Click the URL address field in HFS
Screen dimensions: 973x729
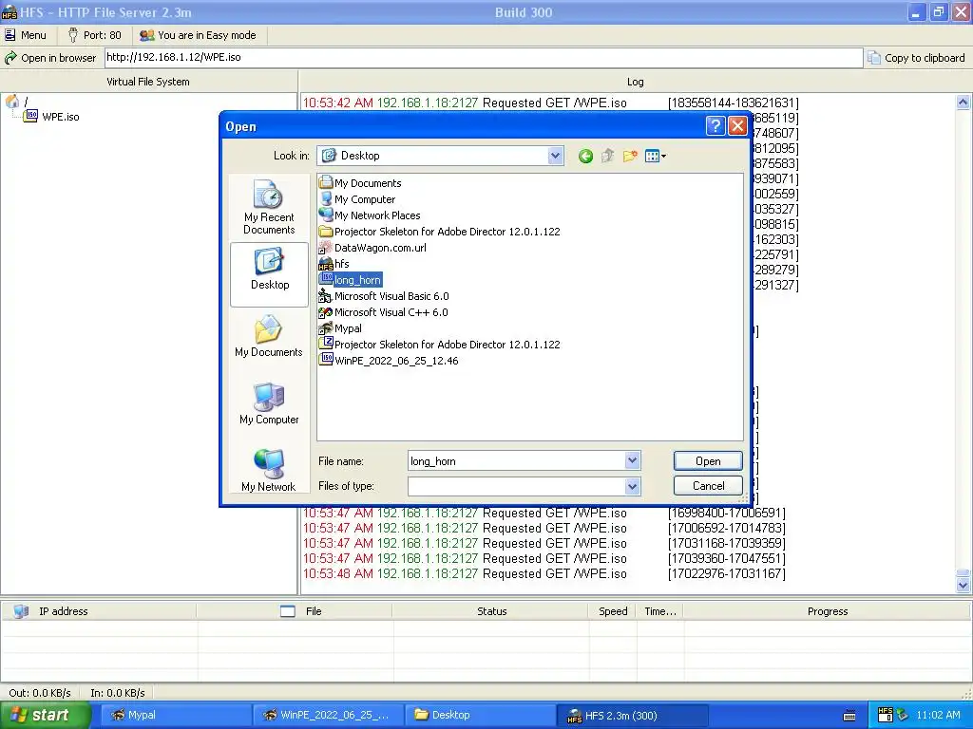[483, 58]
